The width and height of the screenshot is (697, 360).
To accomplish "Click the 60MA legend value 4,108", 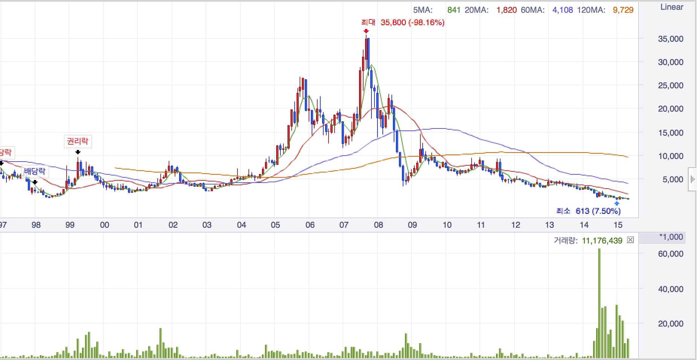I will (562, 10).
